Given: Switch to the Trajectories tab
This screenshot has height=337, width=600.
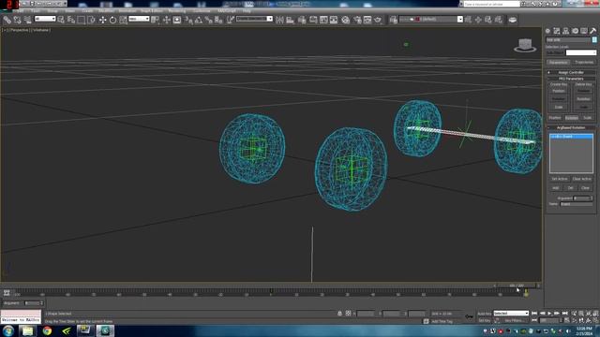Looking at the screenshot, I should 584,63.
